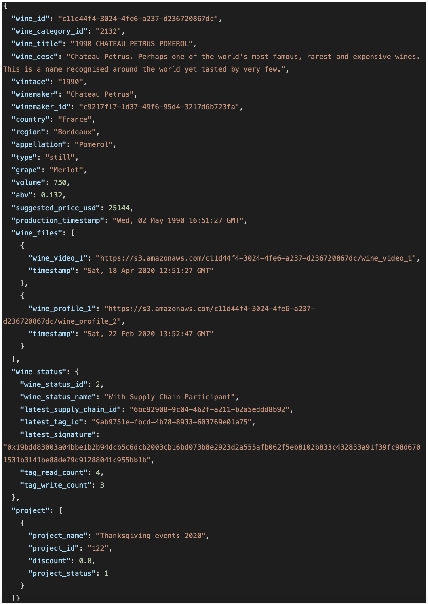Click the wine_desc text starting Chateau Petrus
The height and width of the screenshot is (604, 428).
(211, 63)
